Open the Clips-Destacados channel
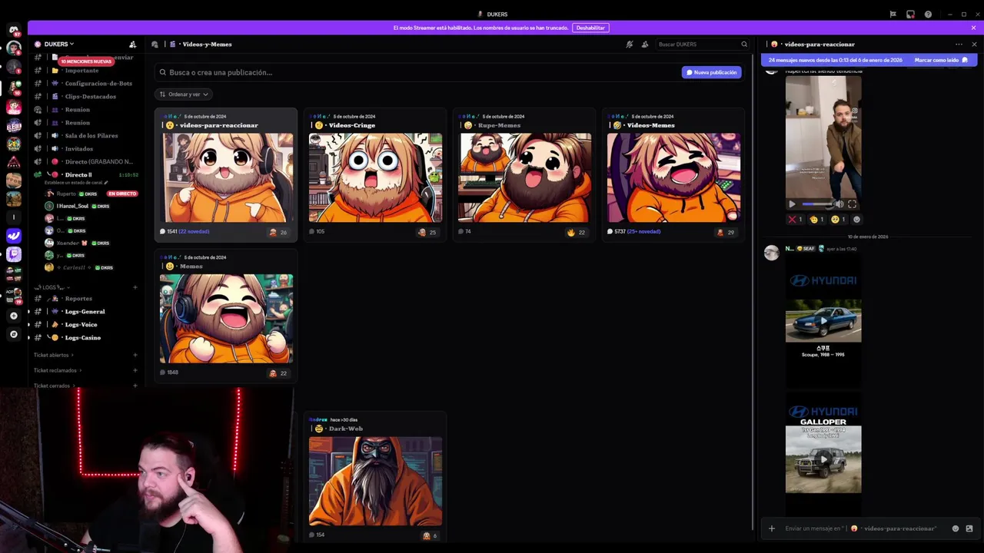Screen dimensions: 984x553 (x=85, y=97)
